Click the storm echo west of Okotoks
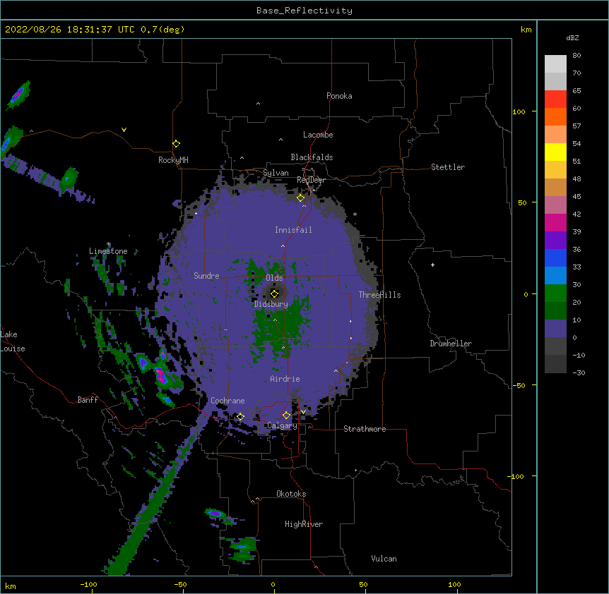The height and width of the screenshot is (594, 609). [x=215, y=514]
